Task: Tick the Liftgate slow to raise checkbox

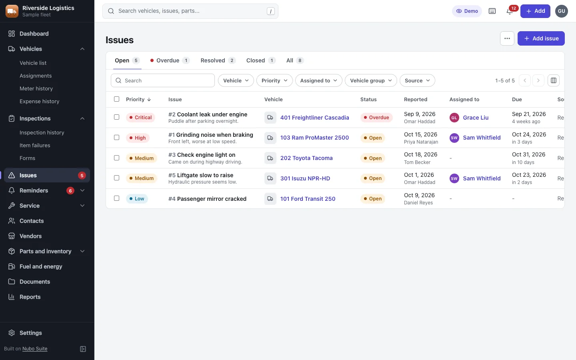Action: (x=117, y=178)
